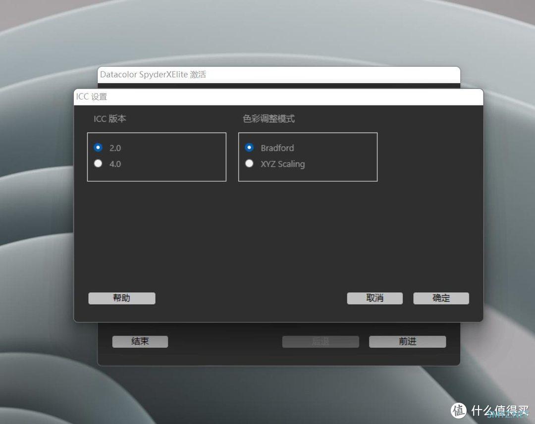Choose XYZ Scaling adjustment mode
The height and width of the screenshot is (424, 535).
(249, 163)
